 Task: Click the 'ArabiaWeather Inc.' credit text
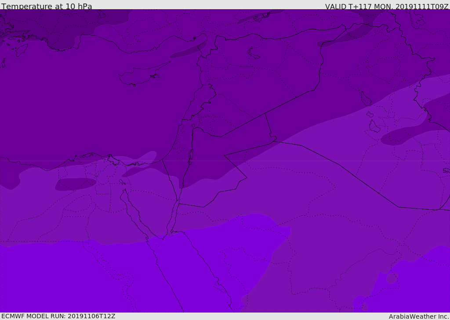click(x=418, y=316)
